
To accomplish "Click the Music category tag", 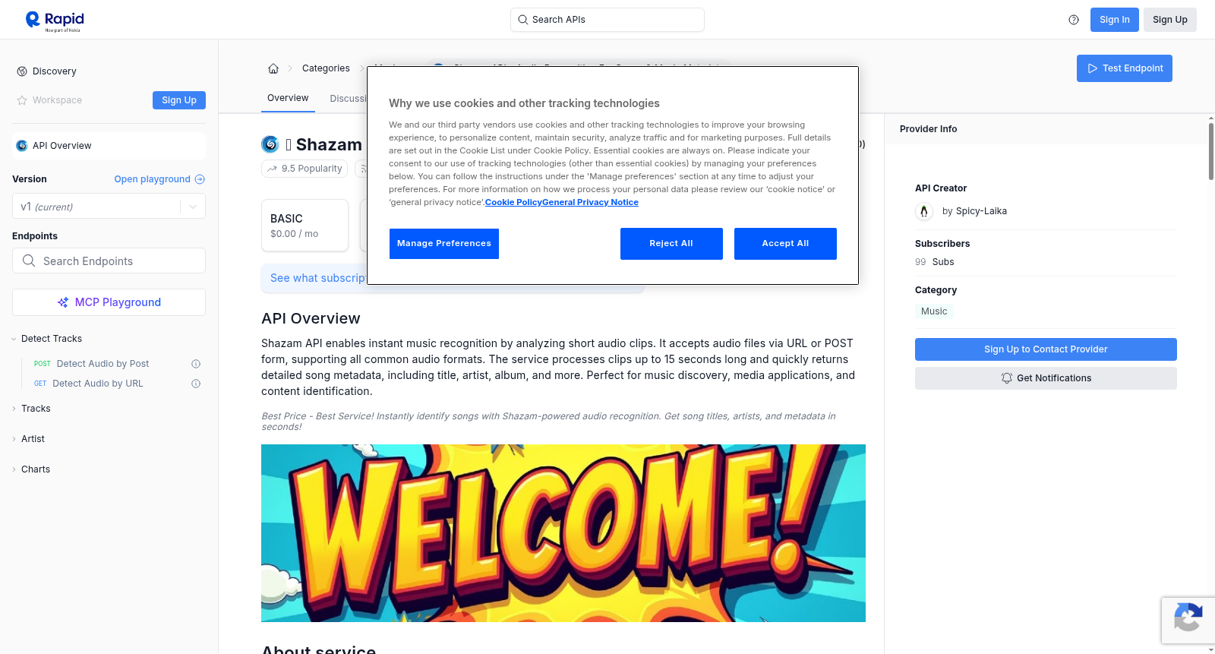I will click(934, 311).
